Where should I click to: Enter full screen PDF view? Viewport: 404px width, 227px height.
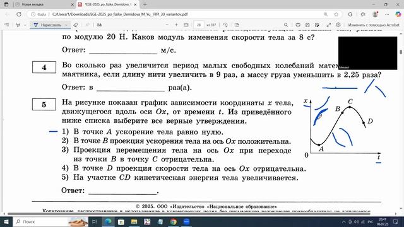coord(328,25)
